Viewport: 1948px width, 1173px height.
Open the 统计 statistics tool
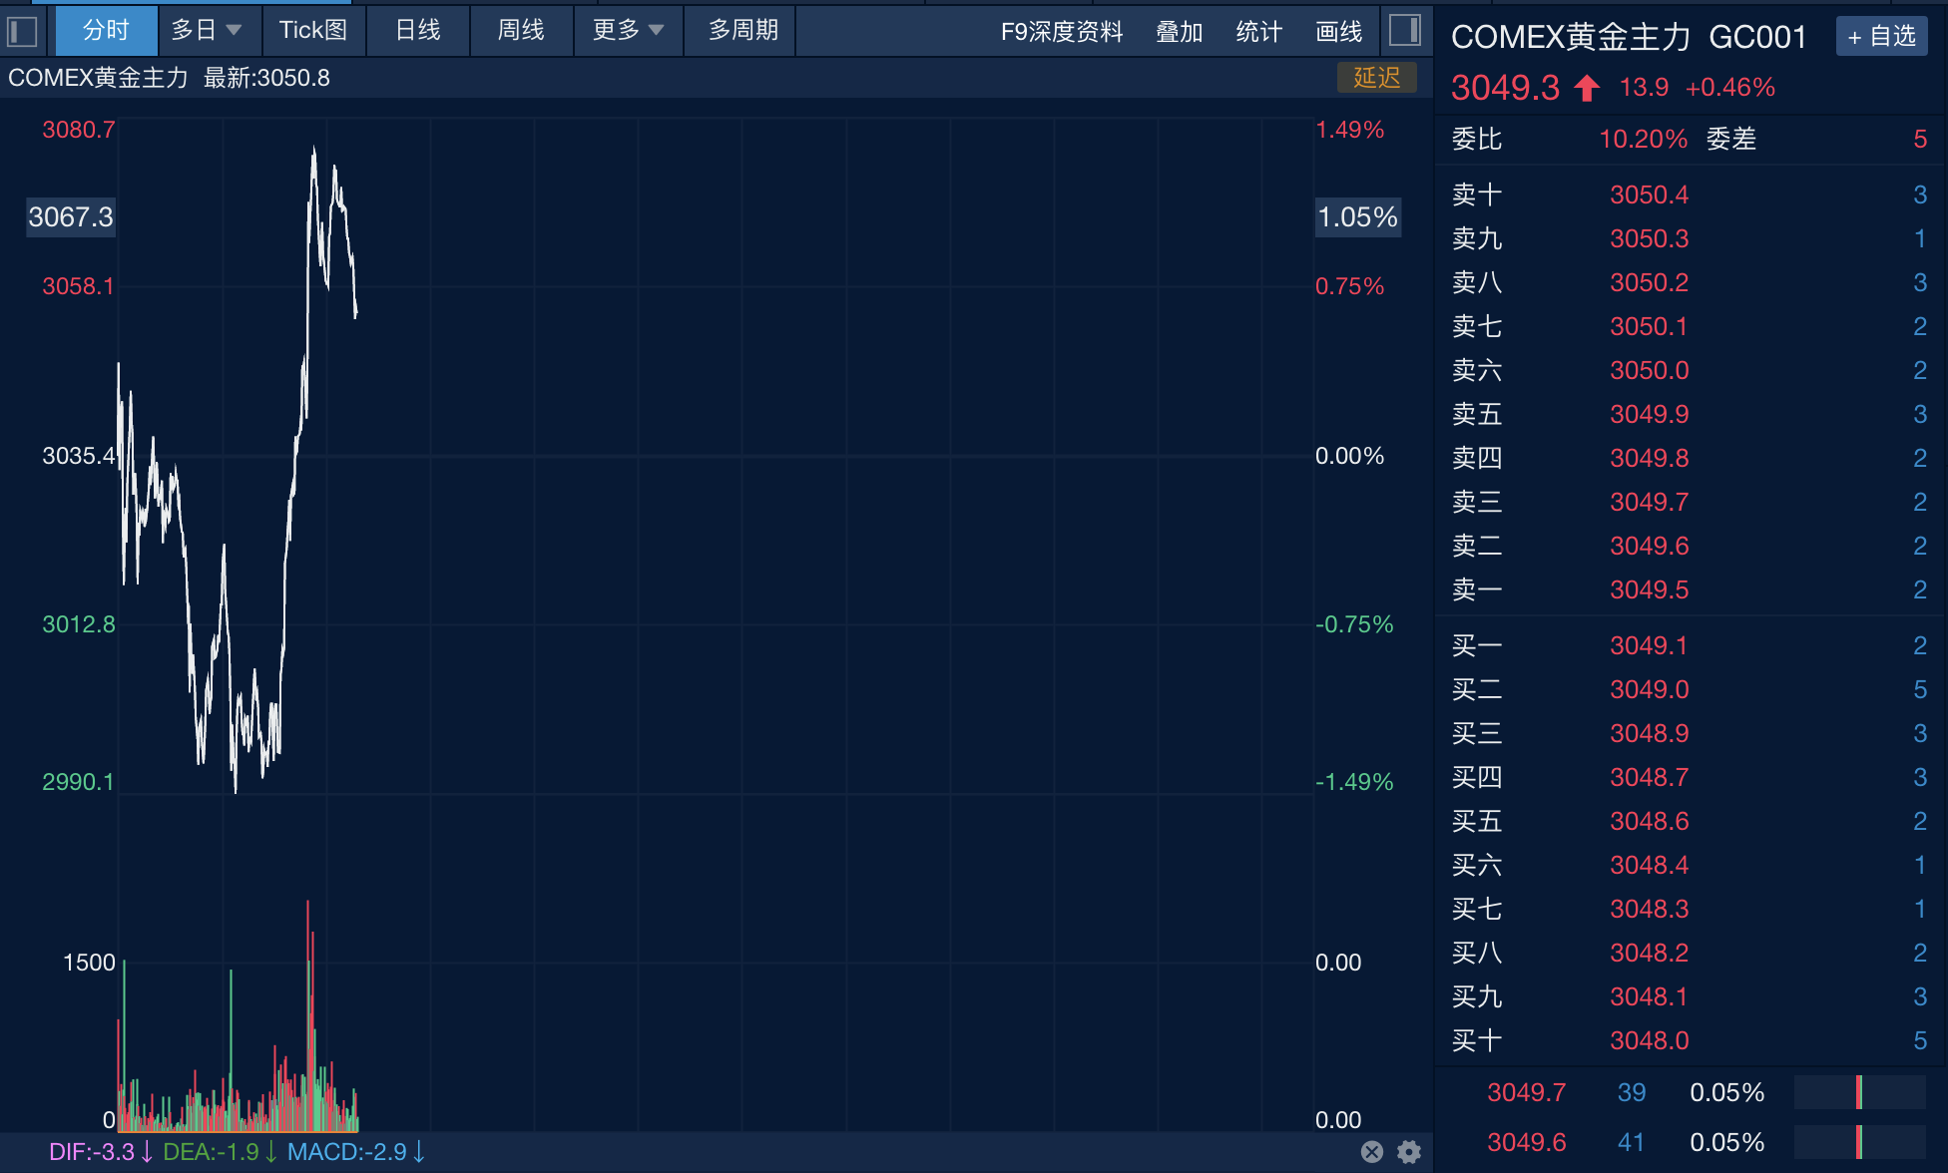pos(1258,31)
